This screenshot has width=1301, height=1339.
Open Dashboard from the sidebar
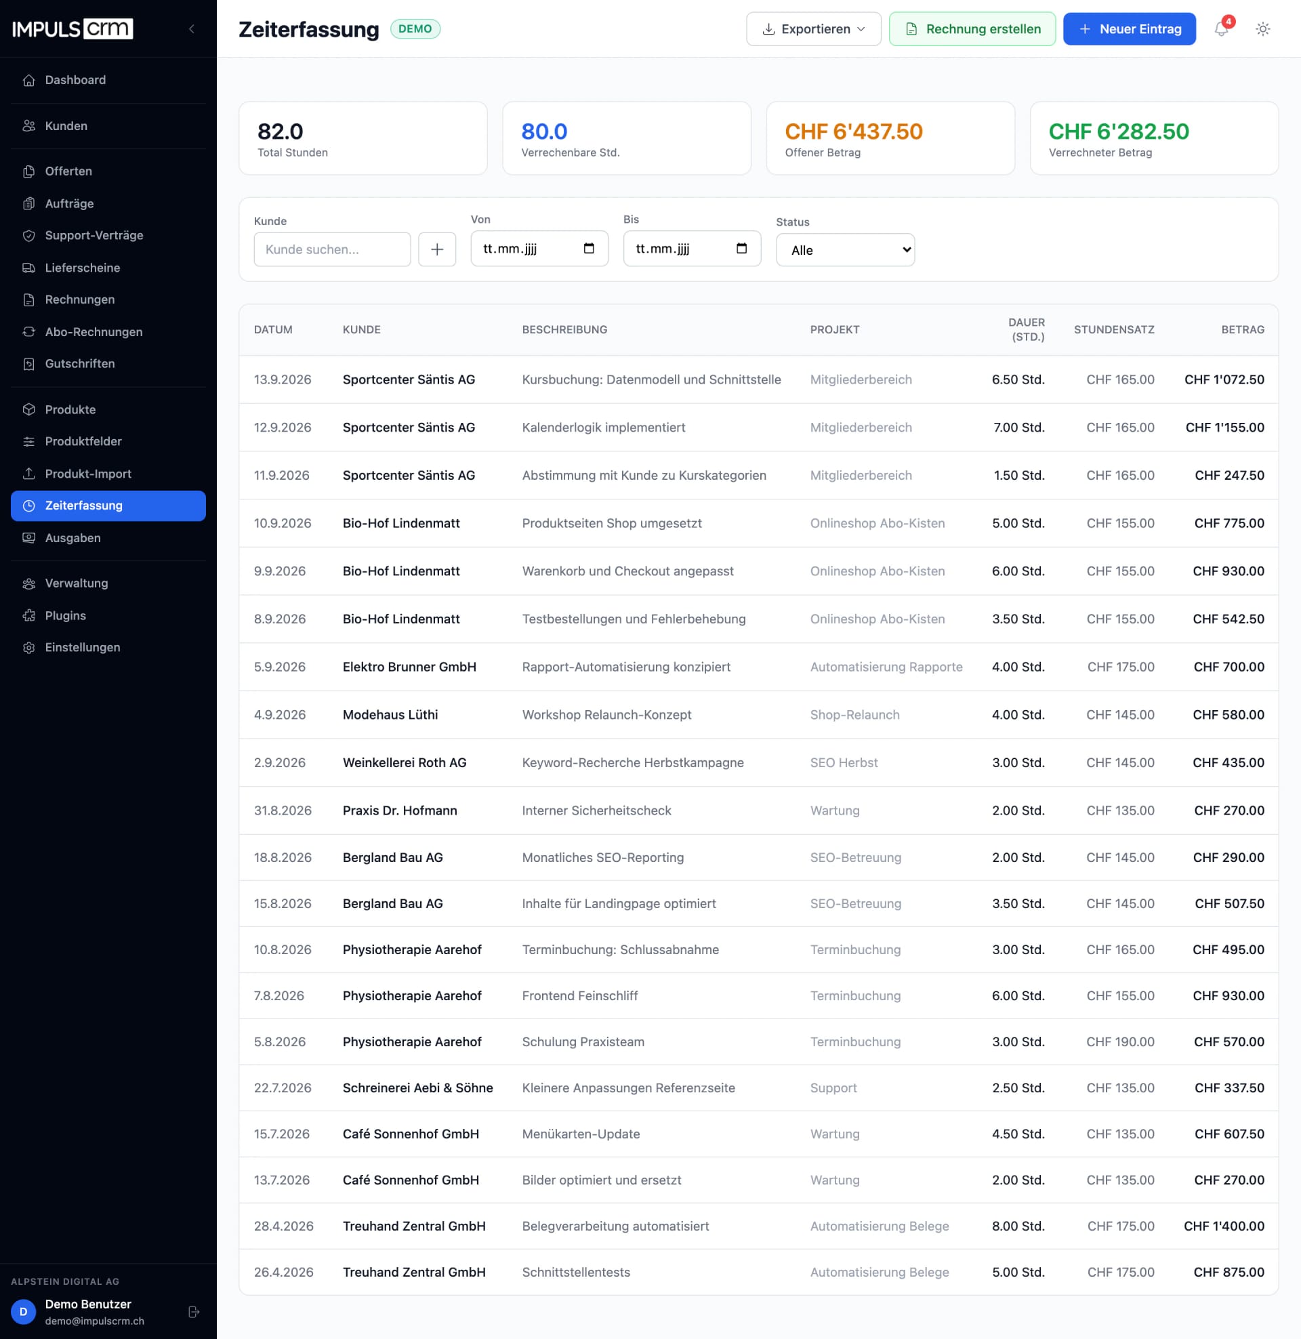[x=108, y=80]
